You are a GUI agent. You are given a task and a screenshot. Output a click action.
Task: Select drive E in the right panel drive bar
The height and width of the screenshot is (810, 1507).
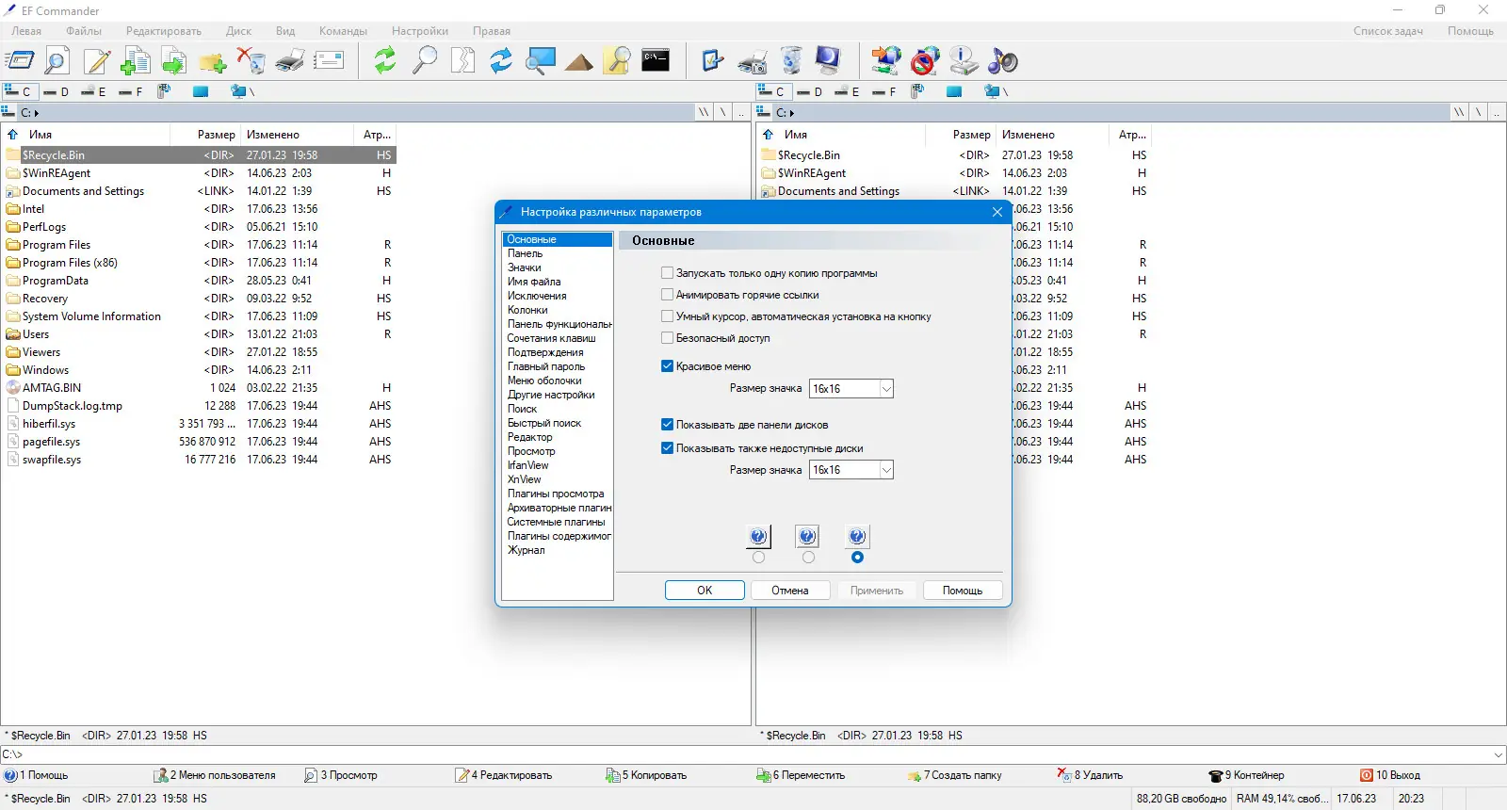(x=847, y=91)
